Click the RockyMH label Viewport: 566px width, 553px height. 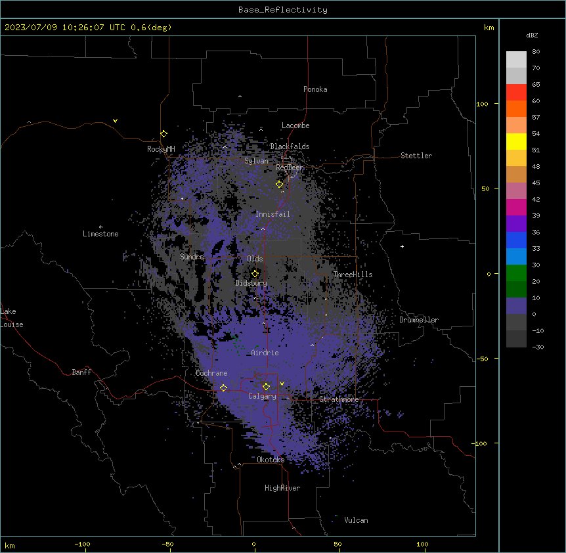click(161, 149)
